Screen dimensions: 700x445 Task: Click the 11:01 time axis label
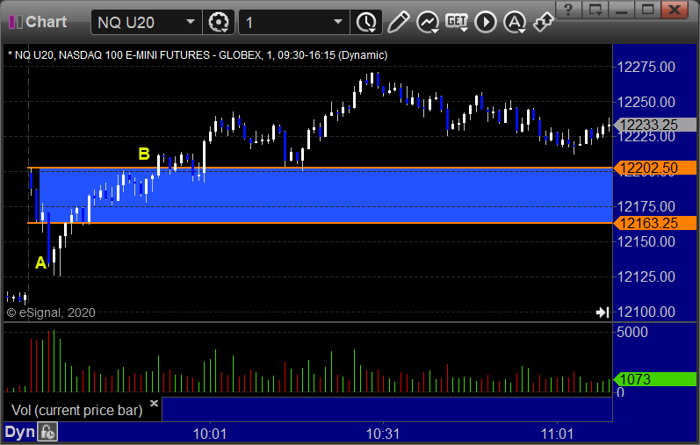[x=557, y=434]
